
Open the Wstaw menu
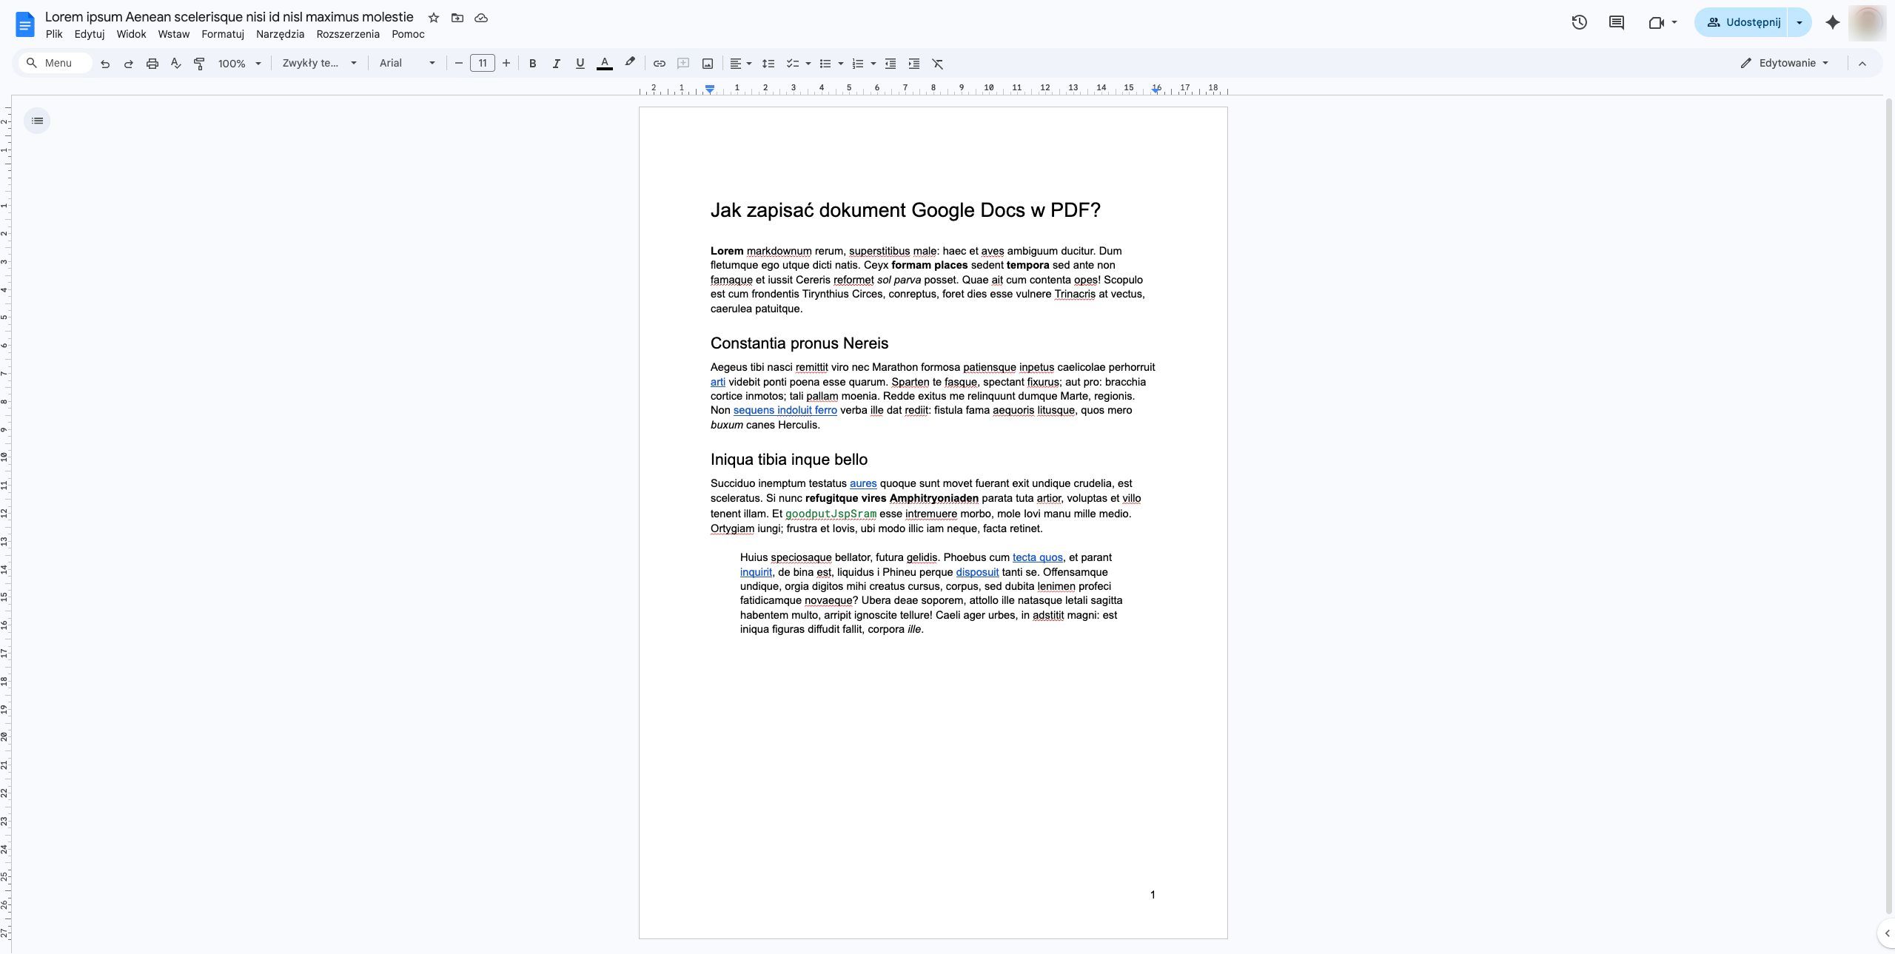(x=174, y=34)
